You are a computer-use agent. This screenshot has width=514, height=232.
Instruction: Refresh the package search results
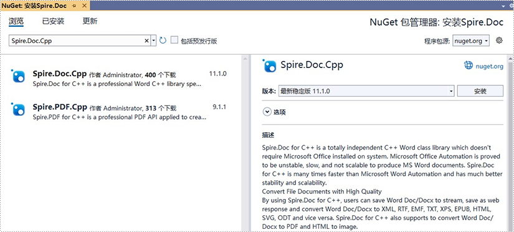point(163,41)
